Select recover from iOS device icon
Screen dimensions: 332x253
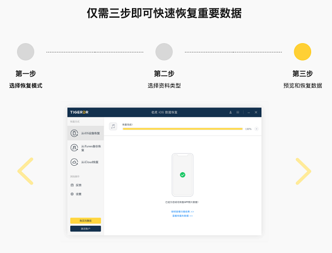[74, 133]
